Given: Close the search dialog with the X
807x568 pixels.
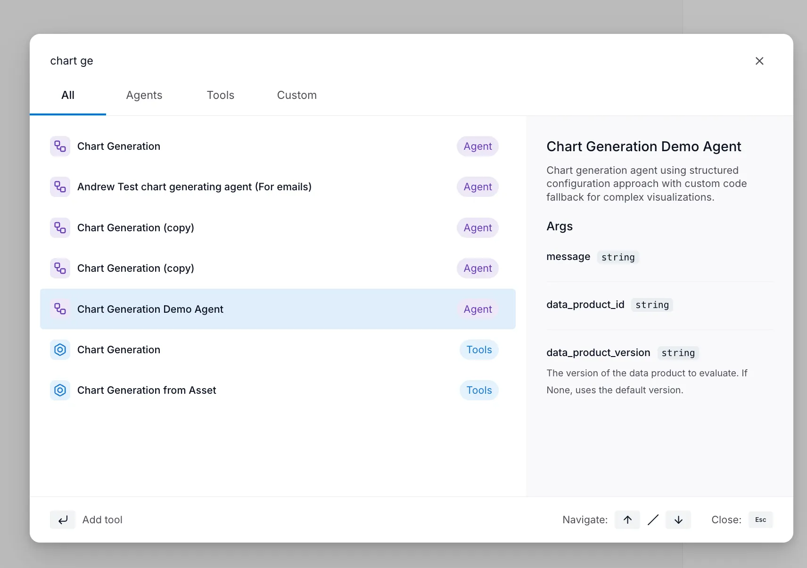Looking at the screenshot, I should pos(759,61).
